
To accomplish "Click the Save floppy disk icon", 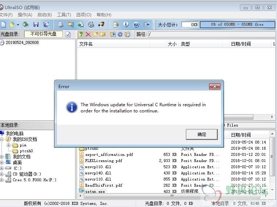I will point(36,25).
